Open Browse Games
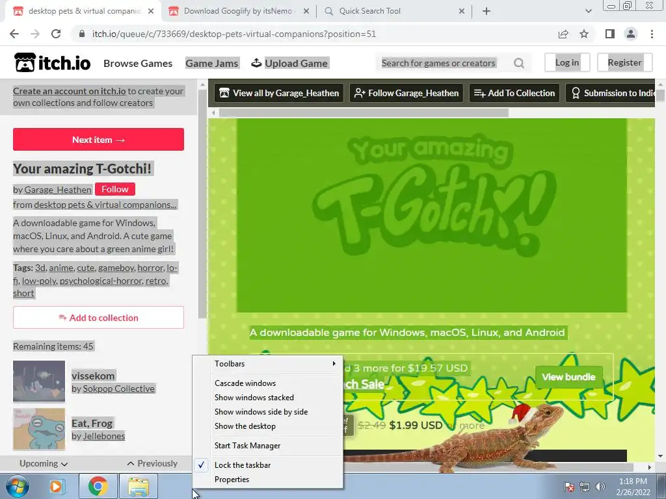Image resolution: width=666 pixels, height=499 pixels. [138, 63]
